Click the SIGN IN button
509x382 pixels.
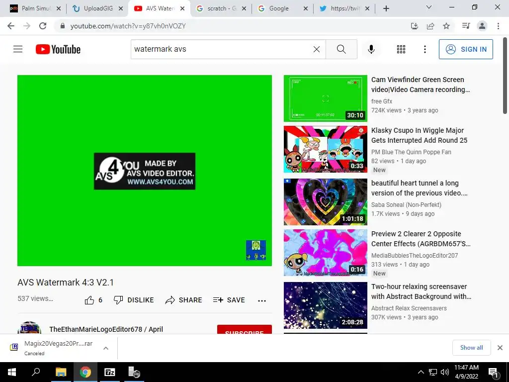[466, 49]
